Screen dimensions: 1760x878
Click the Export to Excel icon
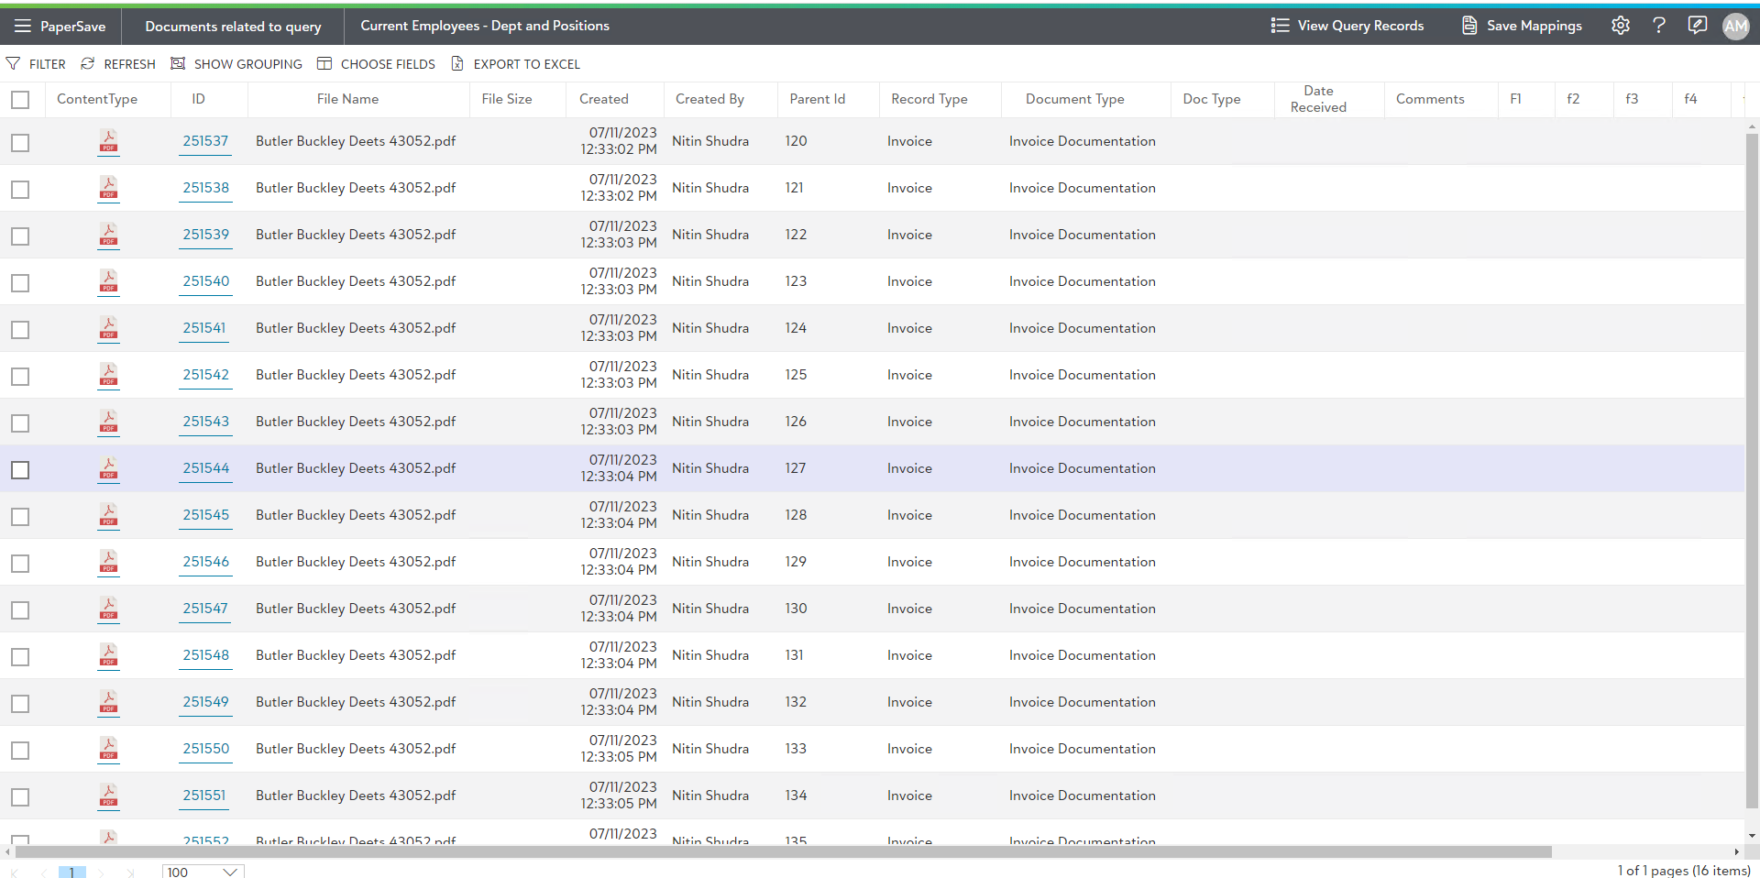(x=457, y=64)
